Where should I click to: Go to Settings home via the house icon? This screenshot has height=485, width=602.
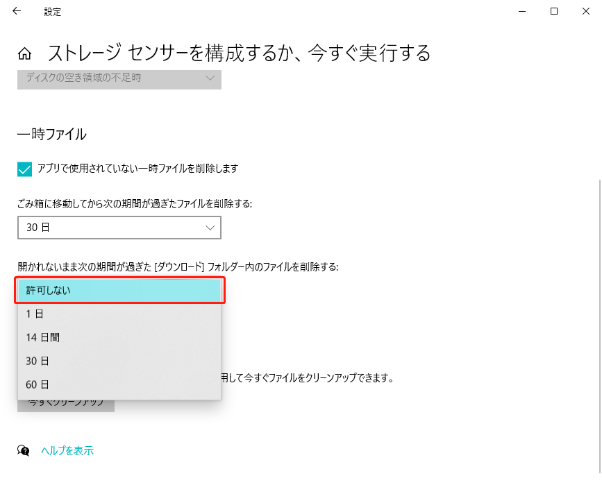[x=25, y=53]
